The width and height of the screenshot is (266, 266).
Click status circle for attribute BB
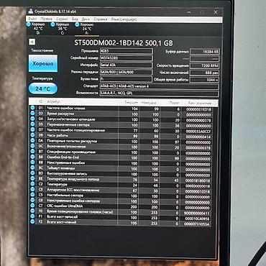coord(32,162)
